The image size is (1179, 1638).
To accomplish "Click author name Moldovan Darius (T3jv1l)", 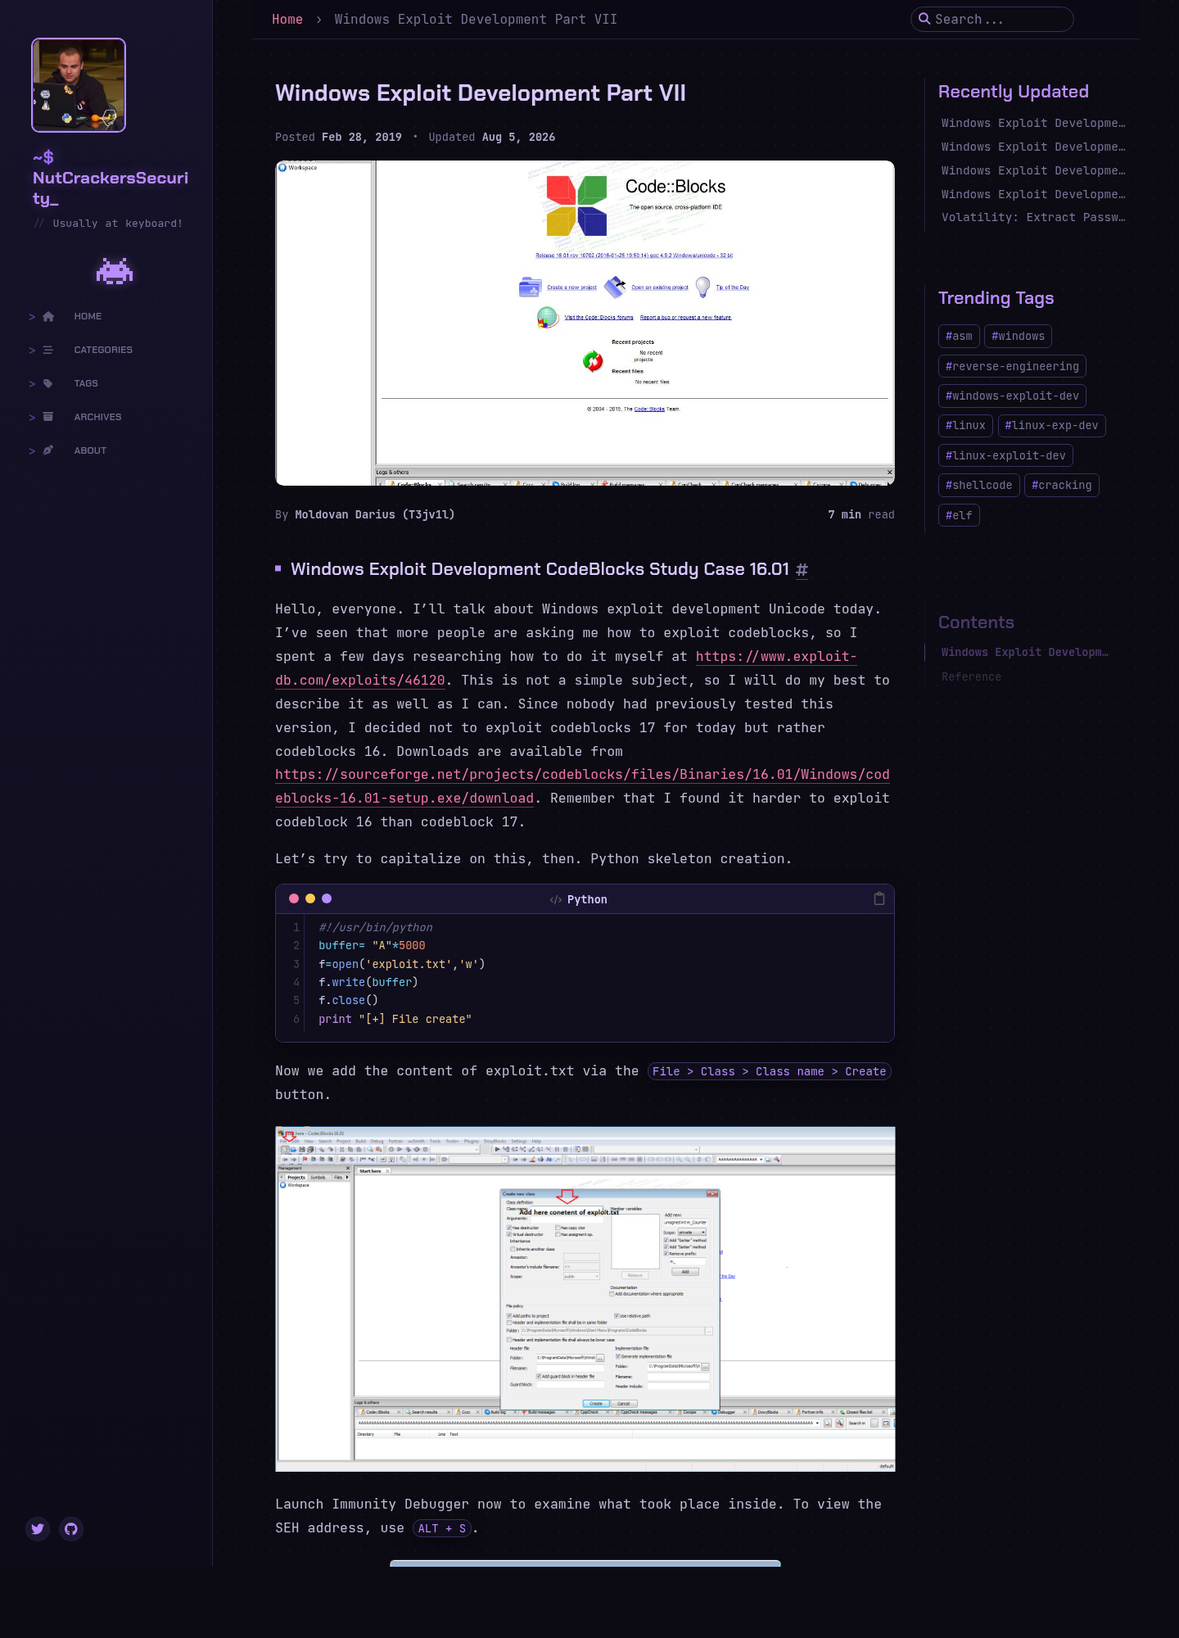I will tap(374, 514).
